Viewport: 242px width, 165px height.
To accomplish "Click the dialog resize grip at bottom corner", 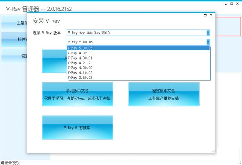I will tap(213, 151).
